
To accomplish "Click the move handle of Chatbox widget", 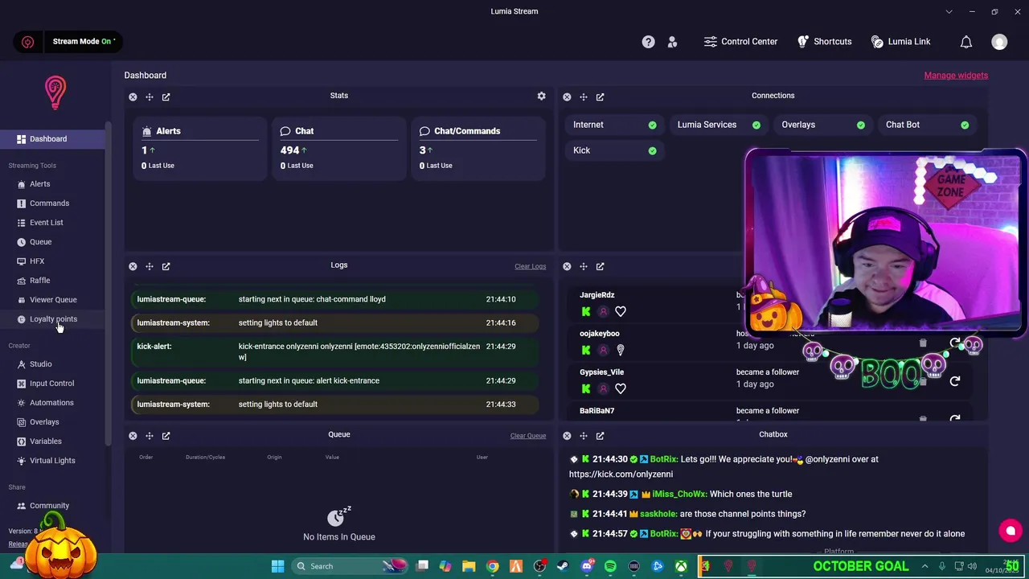I will (584, 436).
